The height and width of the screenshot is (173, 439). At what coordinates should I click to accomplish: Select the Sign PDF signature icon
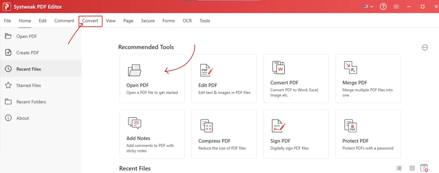click(x=278, y=126)
